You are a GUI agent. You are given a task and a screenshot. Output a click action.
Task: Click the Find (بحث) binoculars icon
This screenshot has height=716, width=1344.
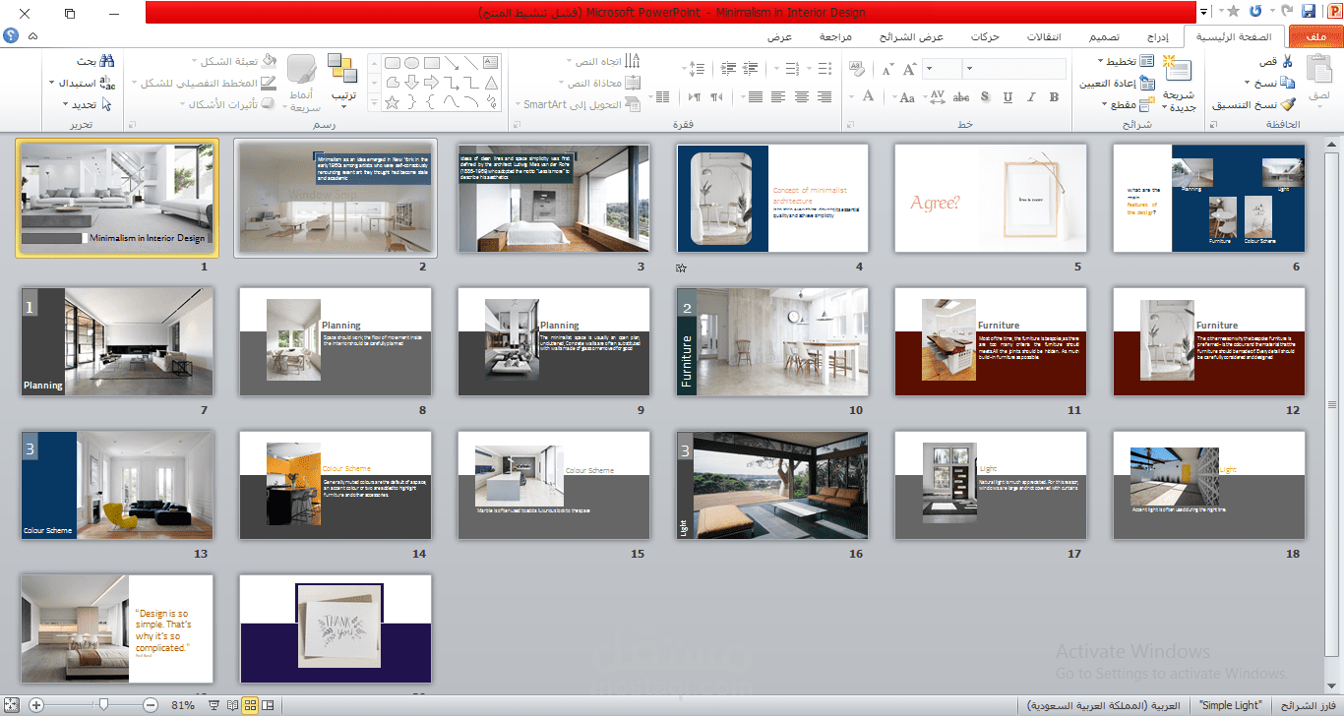[x=107, y=61]
